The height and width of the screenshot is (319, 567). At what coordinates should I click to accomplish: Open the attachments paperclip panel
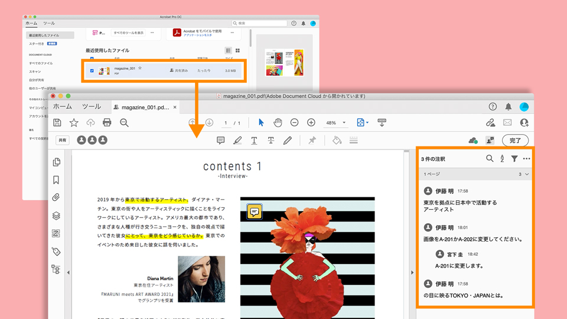[56, 197]
